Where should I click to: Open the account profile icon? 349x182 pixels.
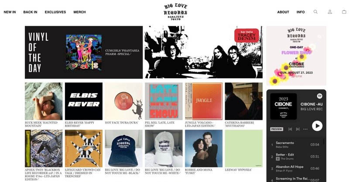(330, 12)
